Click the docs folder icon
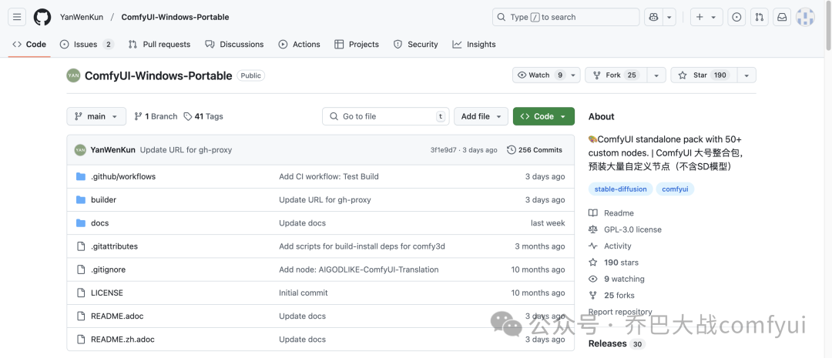This screenshot has height=358, width=832. tap(81, 223)
